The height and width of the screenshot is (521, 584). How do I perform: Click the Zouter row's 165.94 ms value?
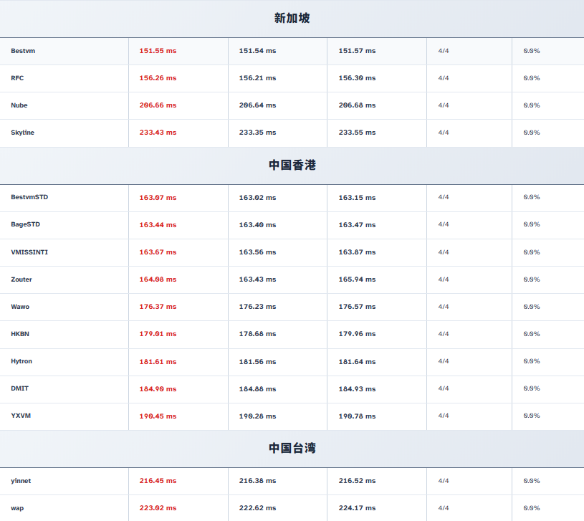point(357,279)
